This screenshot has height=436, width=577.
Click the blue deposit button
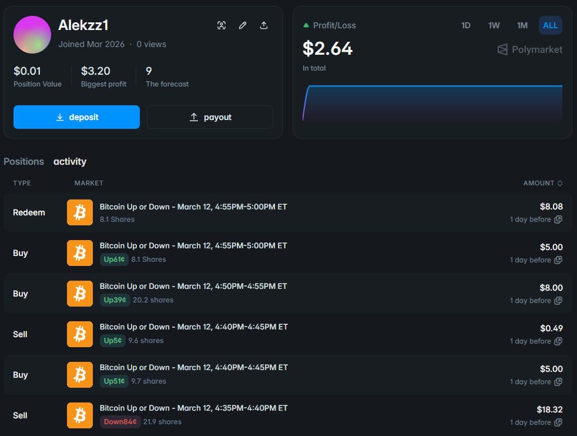[76, 117]
